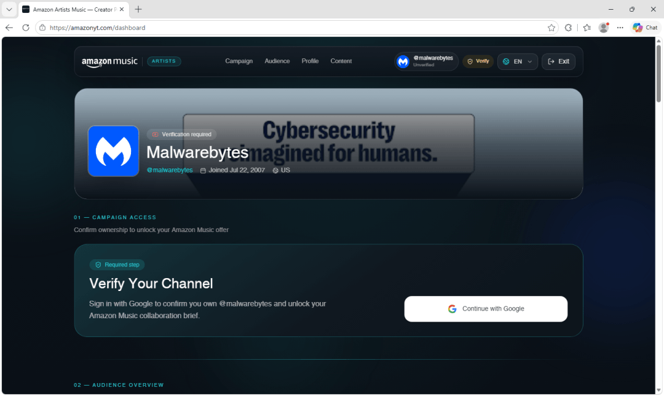Click the Required step badge

117,265
